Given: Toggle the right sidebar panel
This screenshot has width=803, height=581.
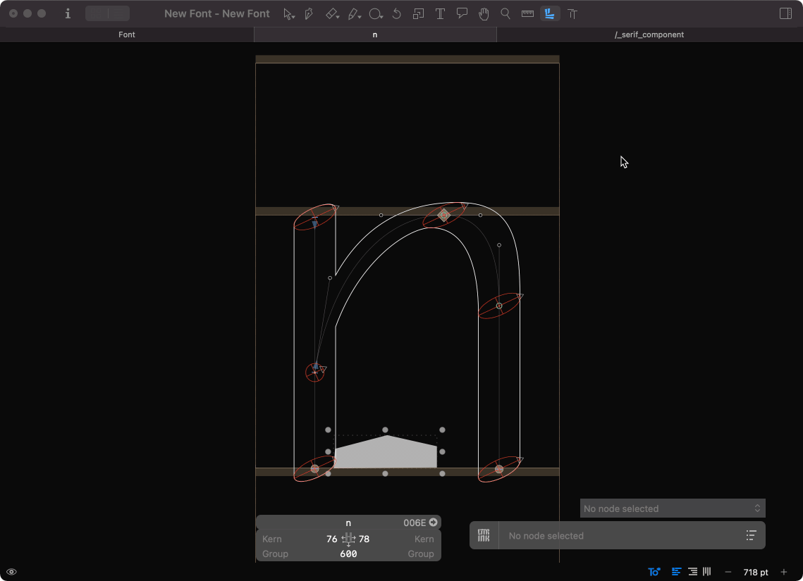Looking at the screenshot, I should coord(785,13).
